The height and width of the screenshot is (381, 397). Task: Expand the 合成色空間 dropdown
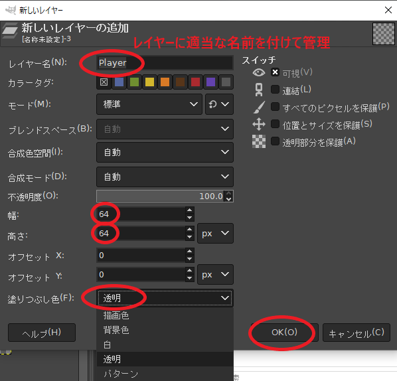(x=165, y=152)
